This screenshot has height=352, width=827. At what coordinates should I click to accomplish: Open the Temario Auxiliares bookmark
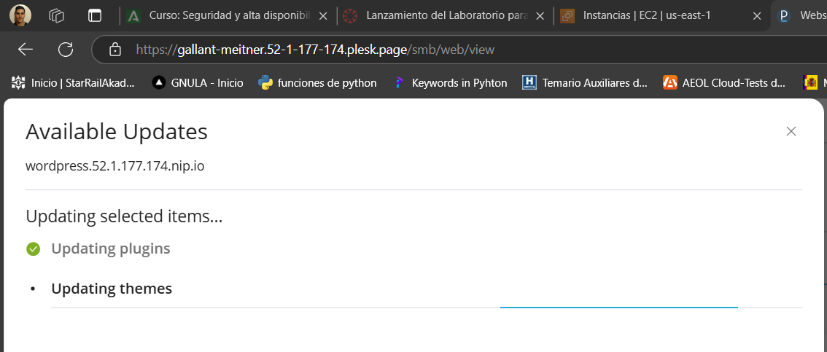tap(586, 83)
